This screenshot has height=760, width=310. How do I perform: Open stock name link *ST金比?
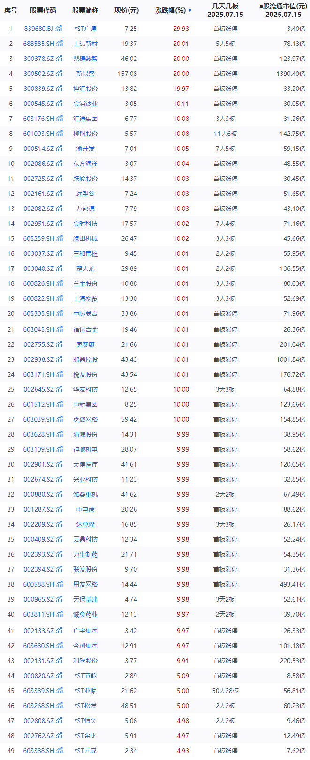85,736
